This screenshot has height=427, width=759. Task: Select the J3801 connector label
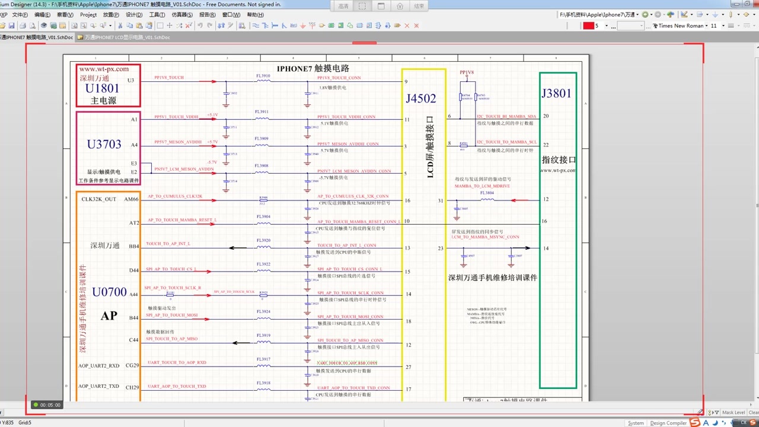(556, 93)
